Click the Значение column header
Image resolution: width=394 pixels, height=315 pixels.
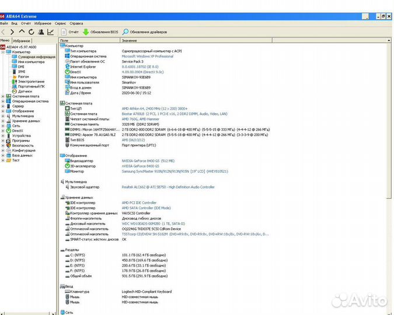(x=196, y=40)
